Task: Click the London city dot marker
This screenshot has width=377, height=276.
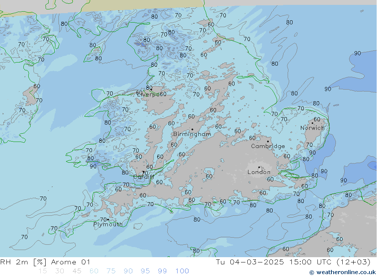Action: [x=259, y=167]
